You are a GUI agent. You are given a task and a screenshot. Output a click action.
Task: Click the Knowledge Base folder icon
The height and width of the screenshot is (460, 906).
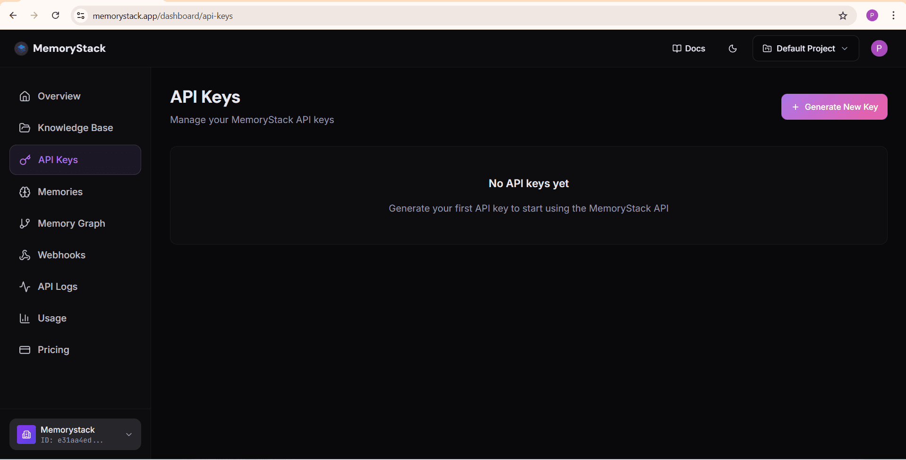click(25, 128)
